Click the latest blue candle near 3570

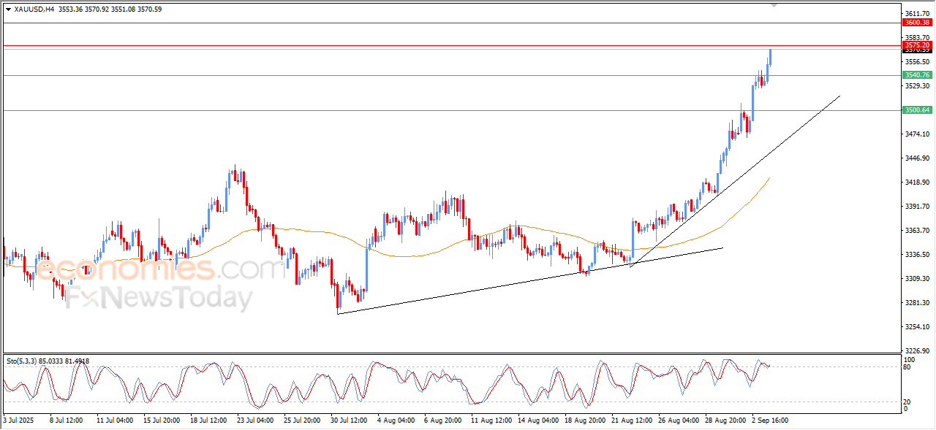tap(770, 58)
